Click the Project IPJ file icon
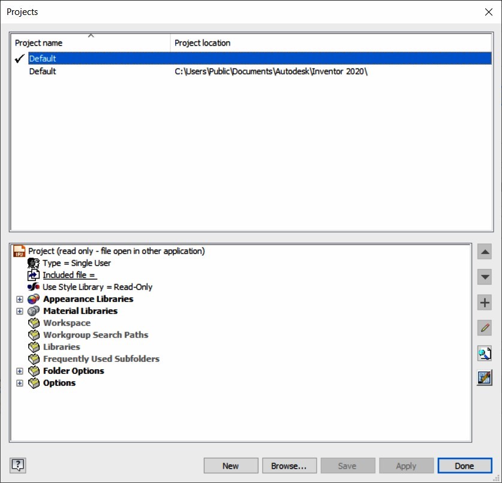The height and width of the screenshot is (483, 502). 19,251
